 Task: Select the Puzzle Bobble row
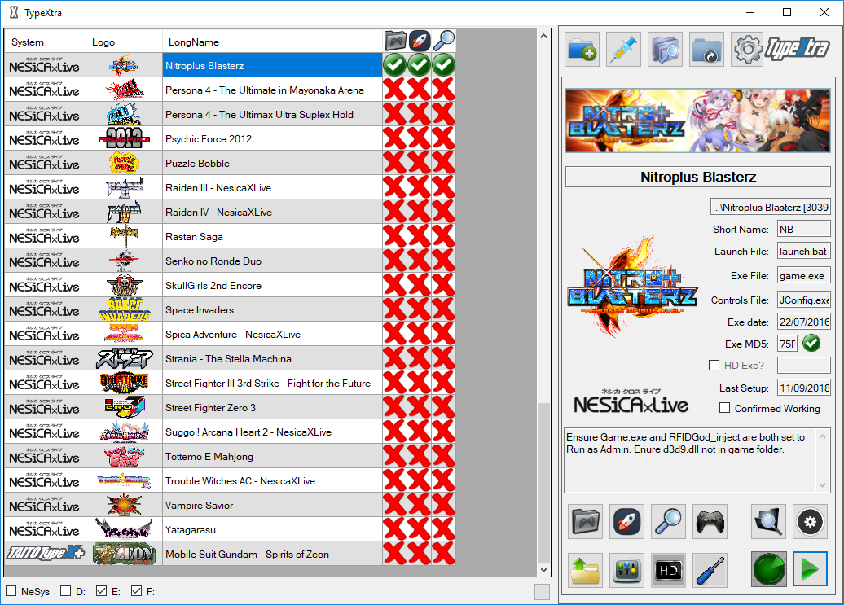click(x=272, y=163)
